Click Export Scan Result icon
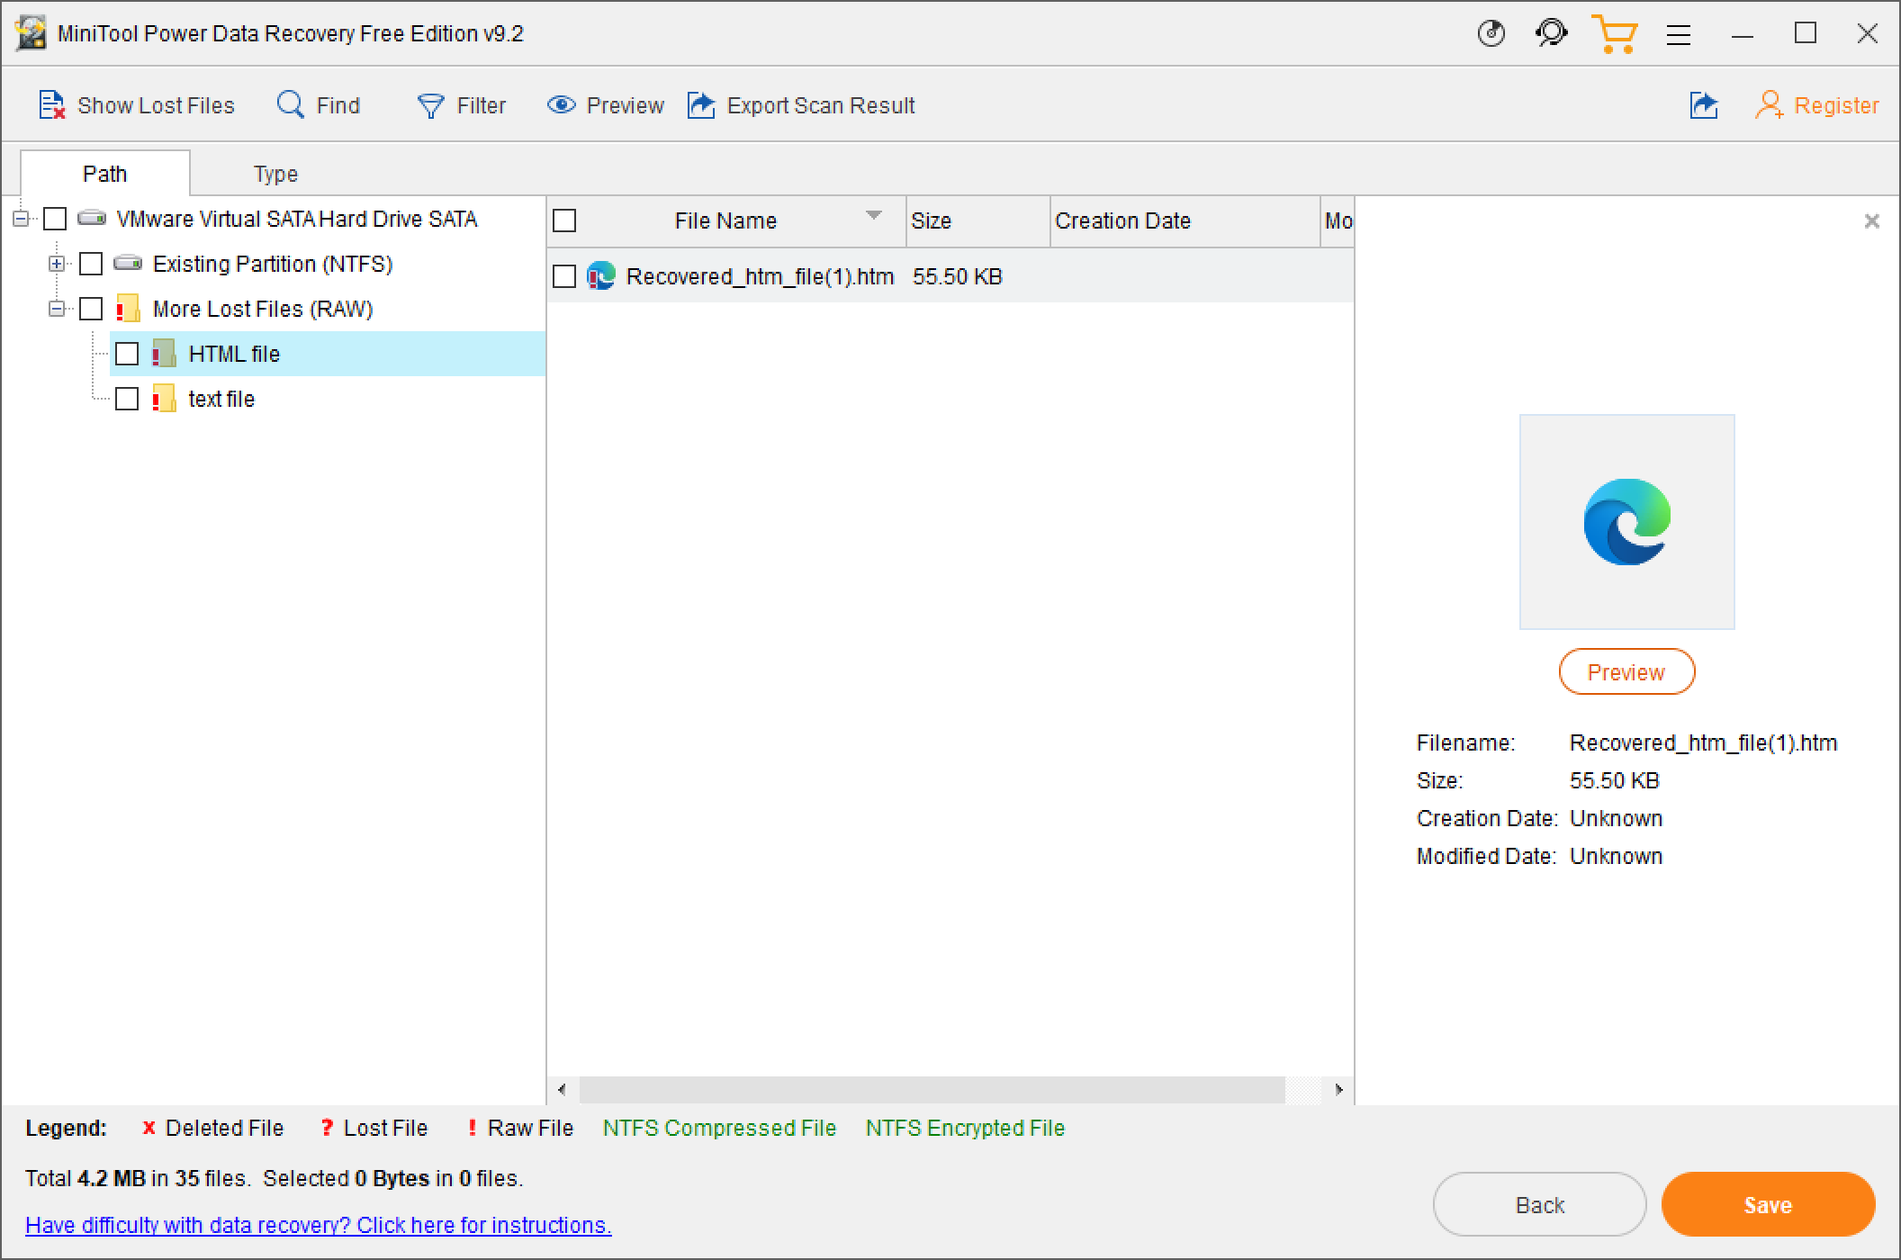Image resolution: width=1901 pixels, height=1260 pixels. (x=701, y=105)
